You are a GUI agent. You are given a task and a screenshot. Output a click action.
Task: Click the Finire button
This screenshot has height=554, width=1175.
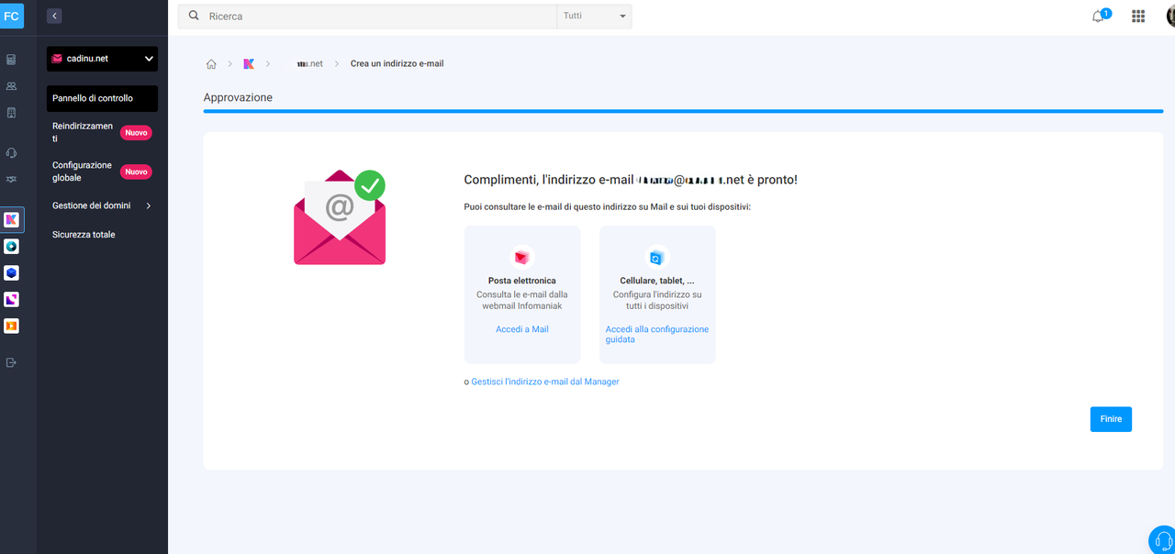click(x=1111, y=419)
